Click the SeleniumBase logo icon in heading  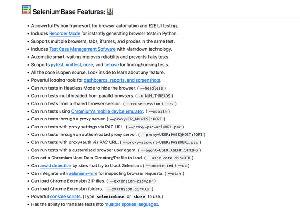coord(27,10)
